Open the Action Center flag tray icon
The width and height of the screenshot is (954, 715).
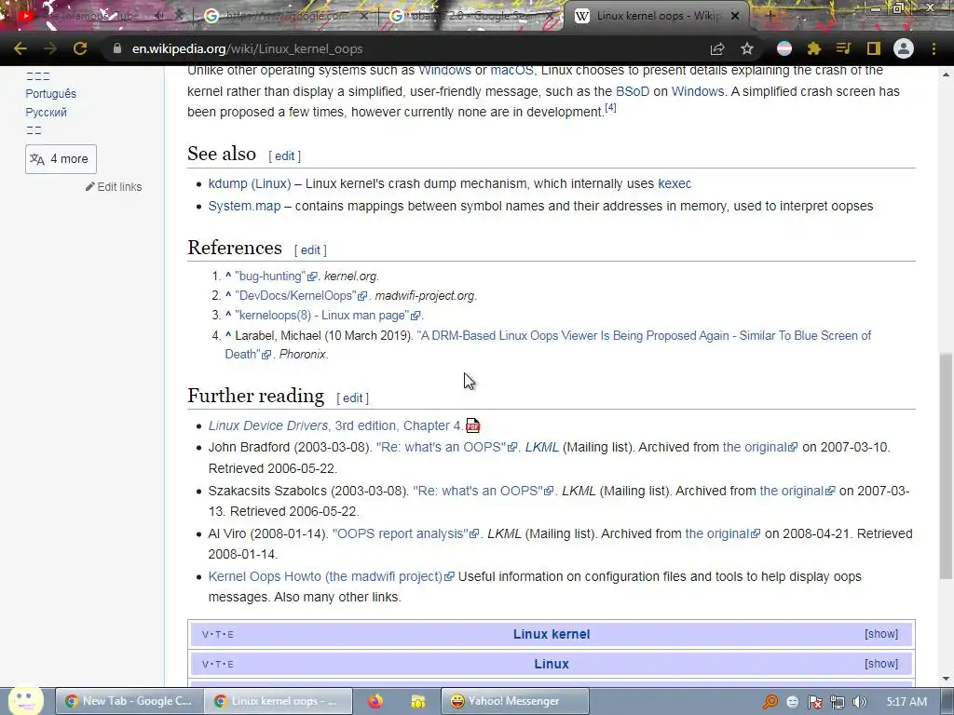click(x=814, y=702)
